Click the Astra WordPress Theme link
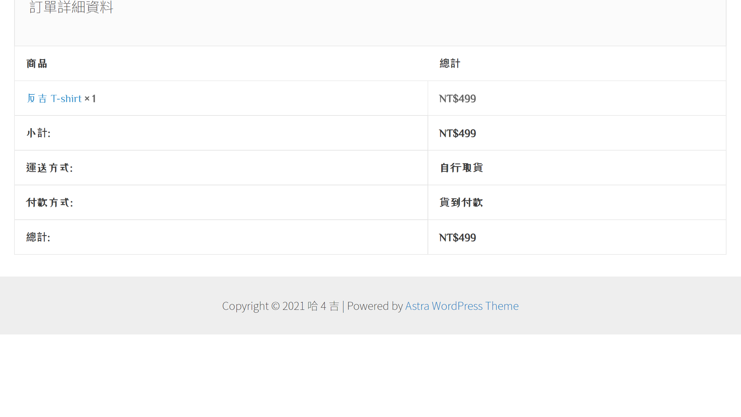The image size is (741, 417). pos(462,306)
